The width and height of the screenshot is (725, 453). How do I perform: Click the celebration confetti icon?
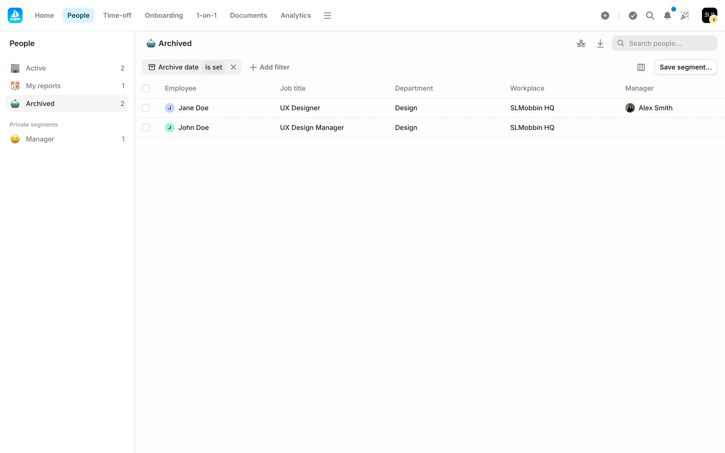[x=685, y=15]
